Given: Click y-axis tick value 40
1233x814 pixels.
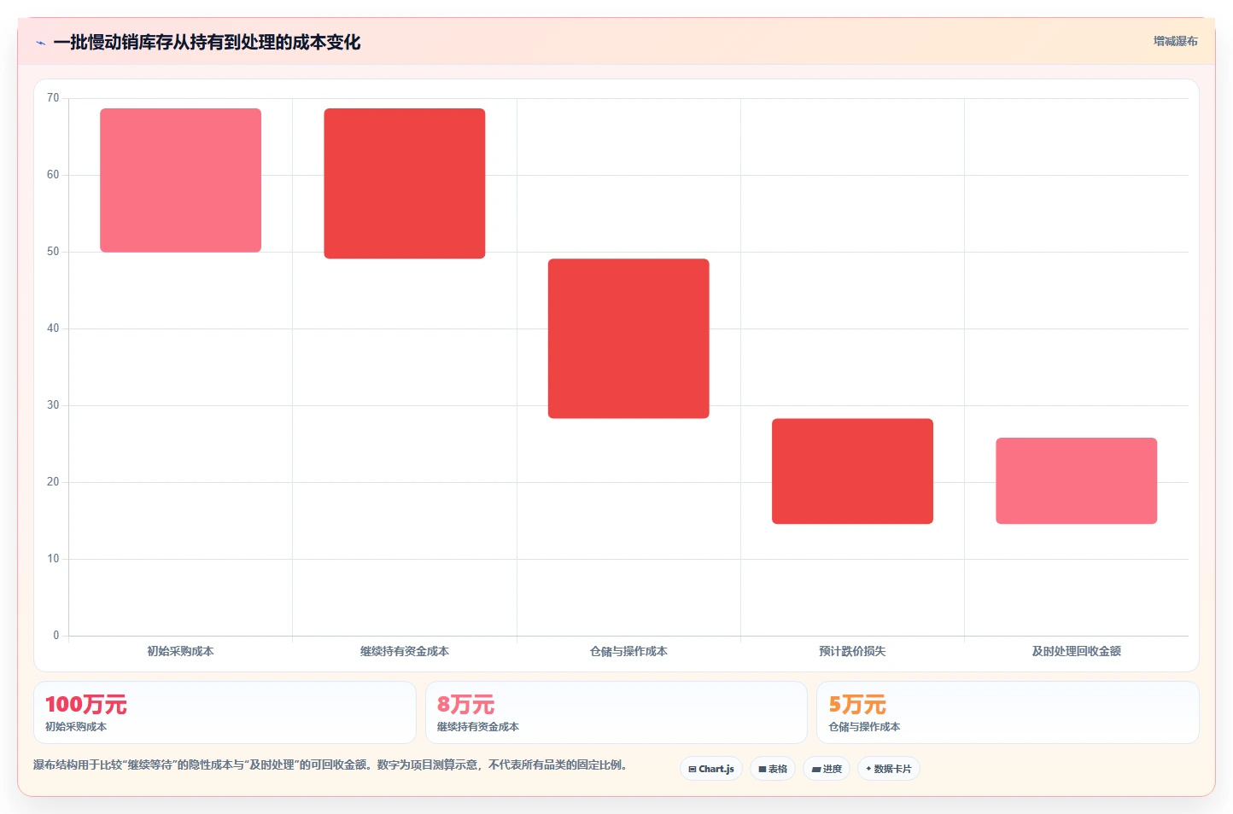Looking at the screenshot, I should point(53,329).
